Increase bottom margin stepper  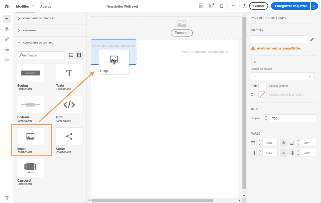pyautogui.click(x=298, y=141)
